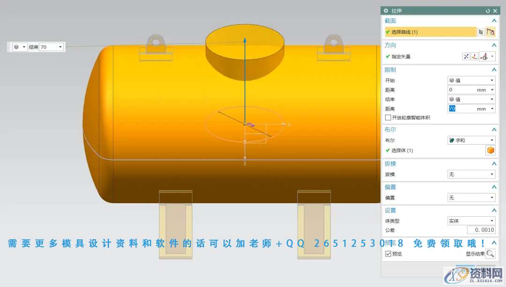Collapse the 设置 settings section
This screenshot has width=506, height=287.
pos(494,210)
